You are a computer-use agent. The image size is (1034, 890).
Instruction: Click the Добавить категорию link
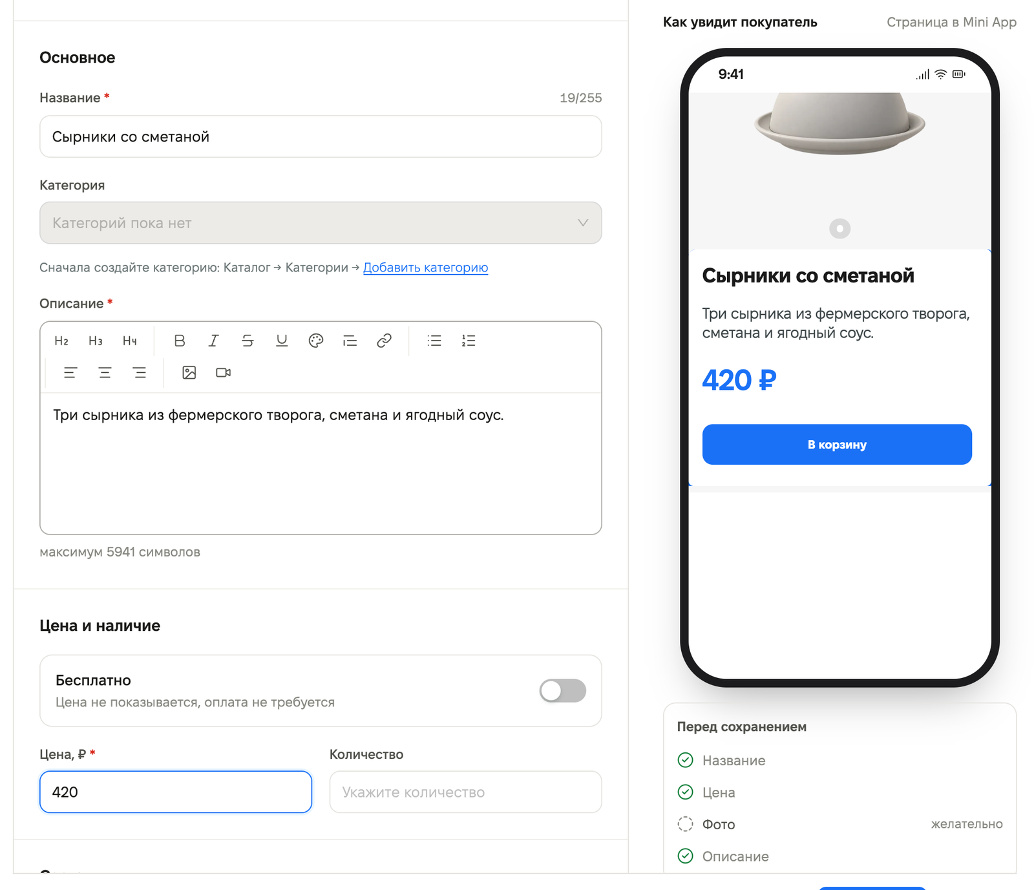coord(425,268)
